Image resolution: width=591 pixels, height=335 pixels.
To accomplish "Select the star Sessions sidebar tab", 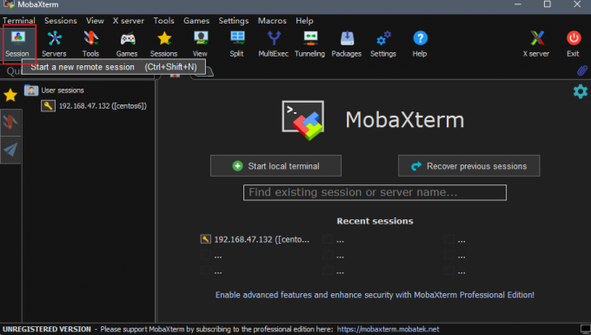I will tap(10, 95).
